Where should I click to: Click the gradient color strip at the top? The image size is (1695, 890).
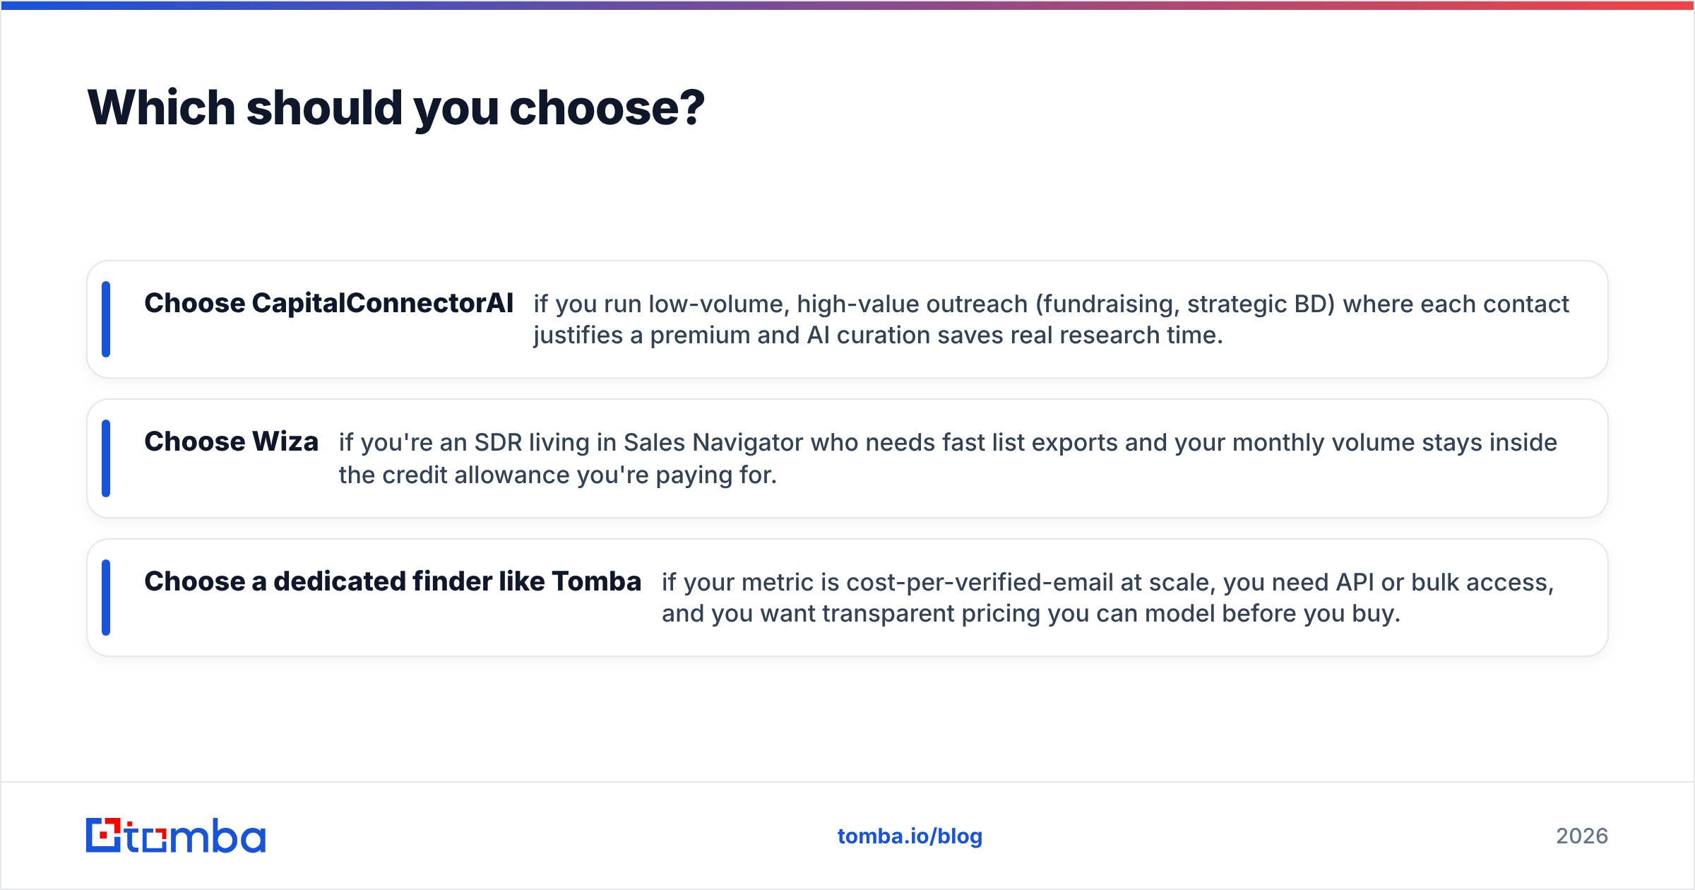(847, 5)
